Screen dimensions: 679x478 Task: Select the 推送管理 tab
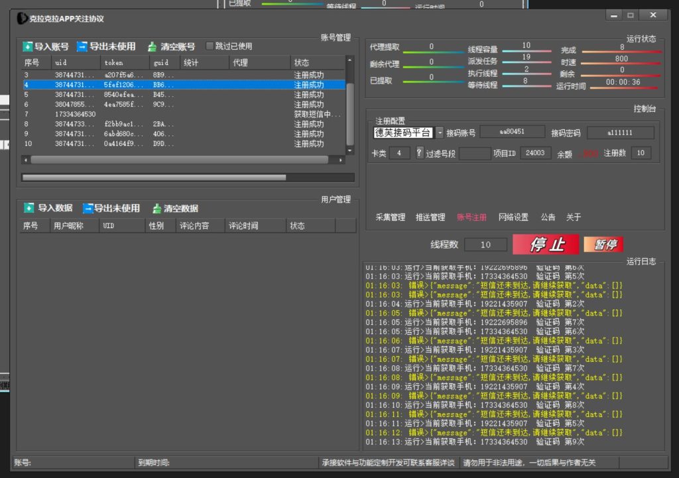(x=430, y=217)
